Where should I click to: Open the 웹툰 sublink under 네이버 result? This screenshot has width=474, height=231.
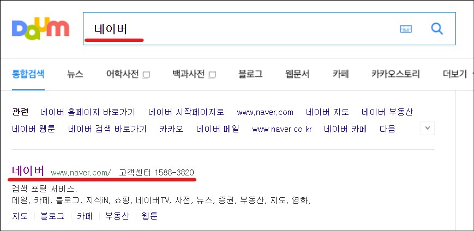pyautogui.click(x=149, y=216)
